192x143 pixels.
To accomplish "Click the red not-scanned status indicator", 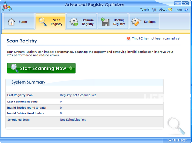I will coord(128,39).
